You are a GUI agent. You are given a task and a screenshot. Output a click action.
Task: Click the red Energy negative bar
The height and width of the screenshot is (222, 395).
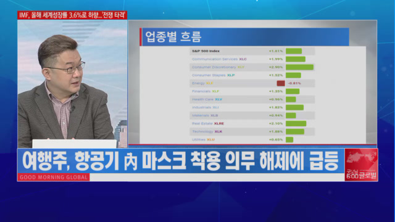281,83
